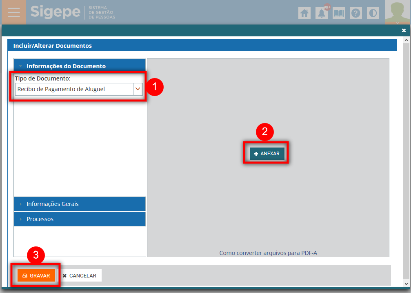Open the PDF-A conversion help link

click(x=268, y=253)
